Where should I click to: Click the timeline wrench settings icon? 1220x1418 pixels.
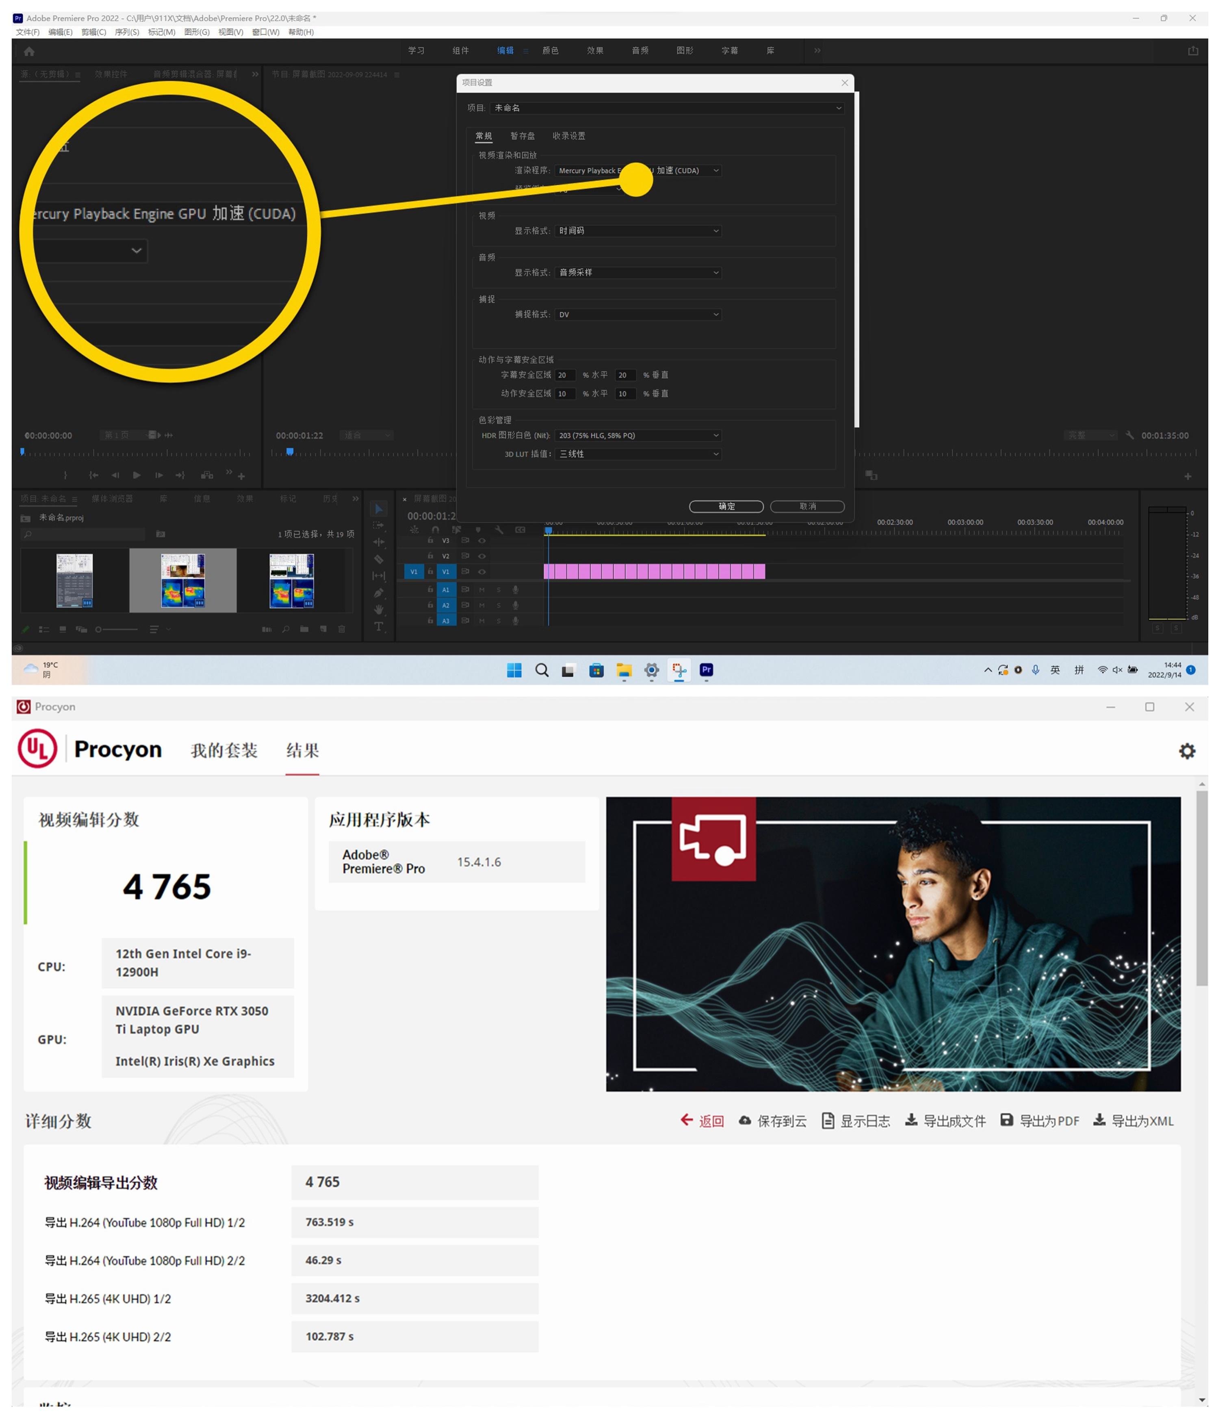[499, 530]
